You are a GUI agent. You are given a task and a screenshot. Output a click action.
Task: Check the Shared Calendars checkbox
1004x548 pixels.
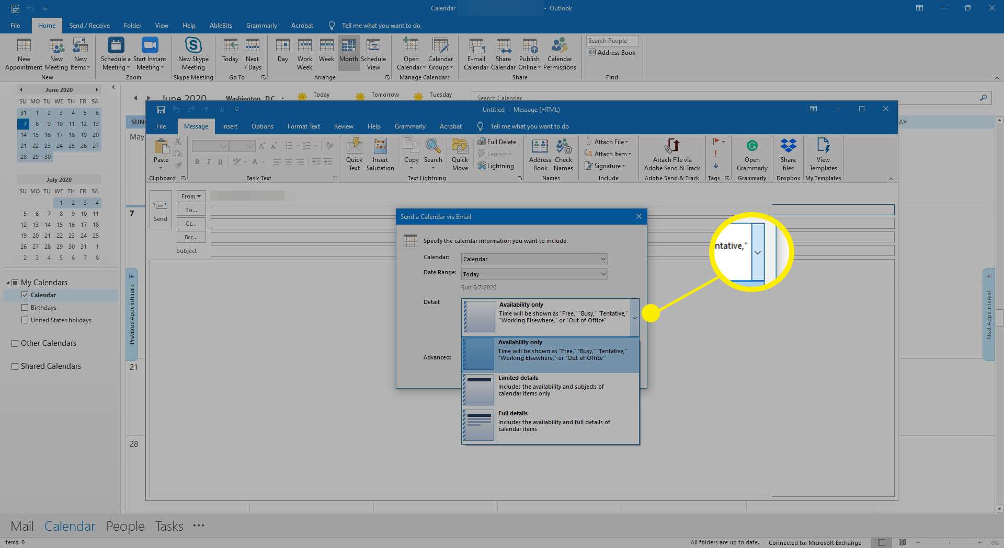(x=15, y=366)
